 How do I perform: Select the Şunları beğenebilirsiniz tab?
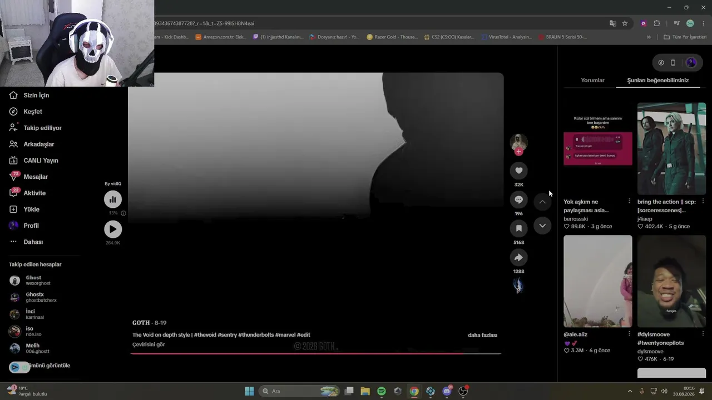coord(658,81)
